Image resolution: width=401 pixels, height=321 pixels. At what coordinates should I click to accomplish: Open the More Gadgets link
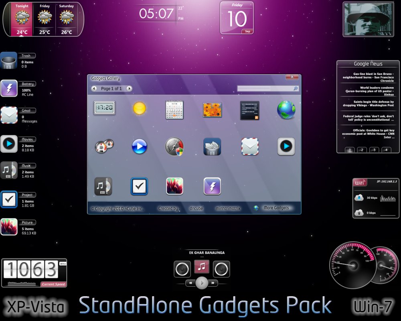tap(276, 208)
